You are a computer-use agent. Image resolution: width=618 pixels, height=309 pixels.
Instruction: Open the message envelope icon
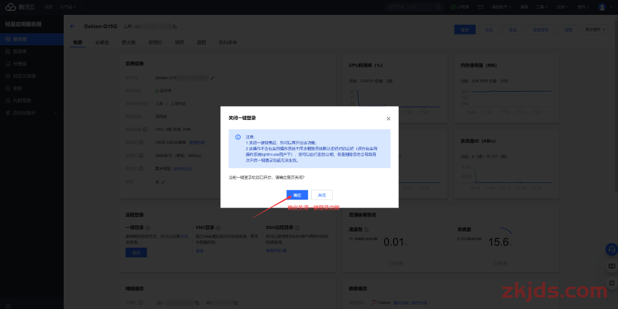click(480, 7)
